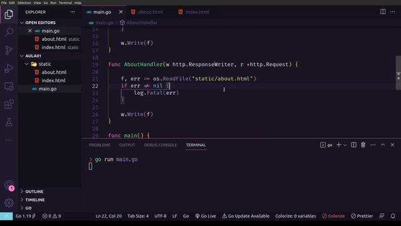Open the Terminal menu

coord(65,3)
